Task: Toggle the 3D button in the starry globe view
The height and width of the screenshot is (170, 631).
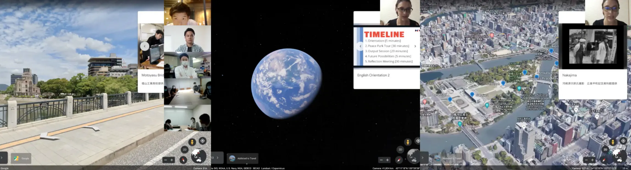Action: click(x=400, y=150)
